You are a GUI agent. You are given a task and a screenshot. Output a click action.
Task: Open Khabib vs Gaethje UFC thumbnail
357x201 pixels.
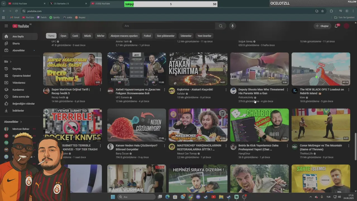(x=137, y=69)
